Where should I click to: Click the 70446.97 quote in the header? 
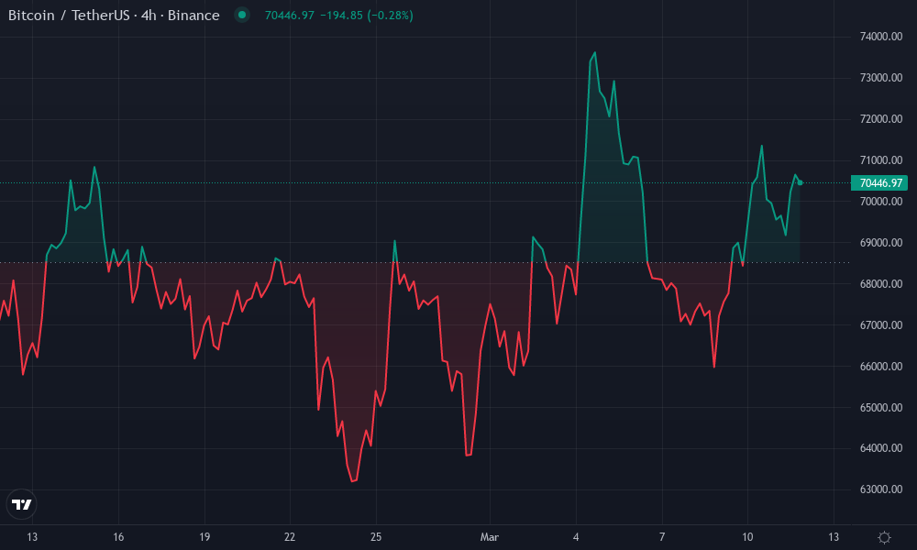(288, 15)
